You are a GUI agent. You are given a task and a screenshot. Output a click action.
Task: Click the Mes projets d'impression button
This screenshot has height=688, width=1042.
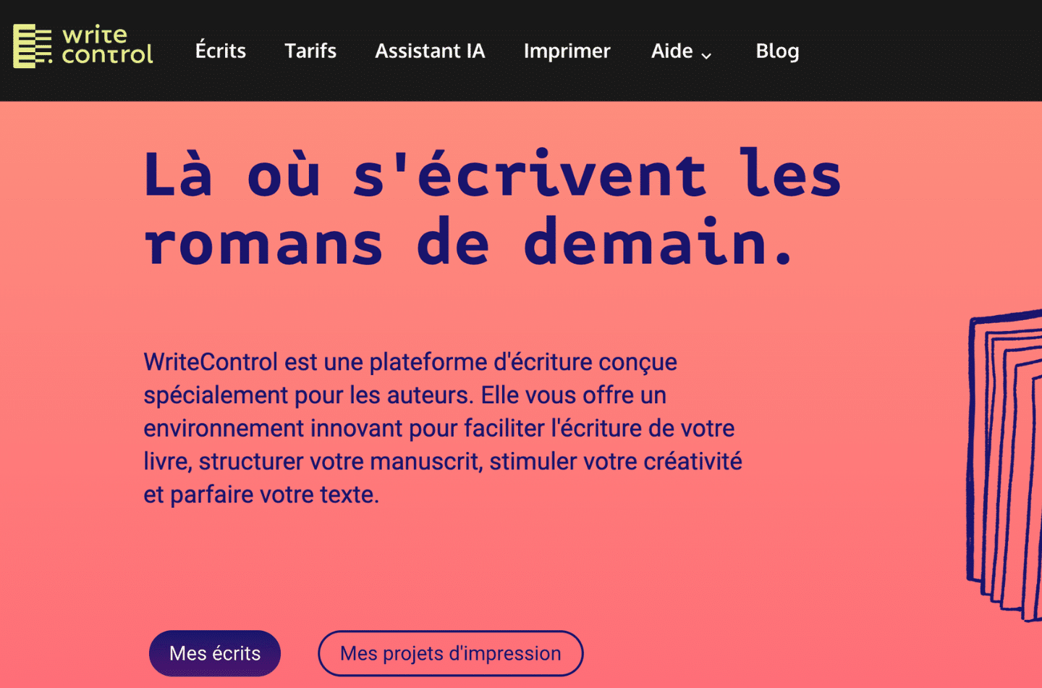(450, 653)
